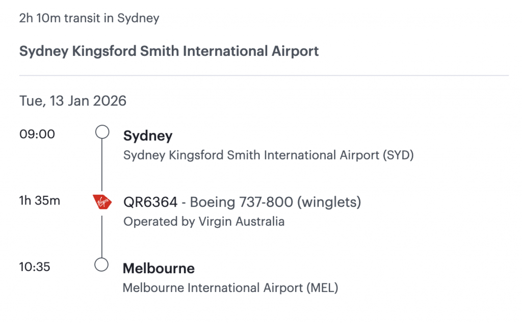Click the Tue, 13 Jan 2026 date
The height and width of the screenshot is (323, 522).
click(x=73, y=101)
